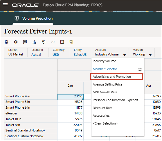Image resolution: width=162 pixels, height=141 pixels.
Task: Click the cell with value 15398
Action: point(70,103)
